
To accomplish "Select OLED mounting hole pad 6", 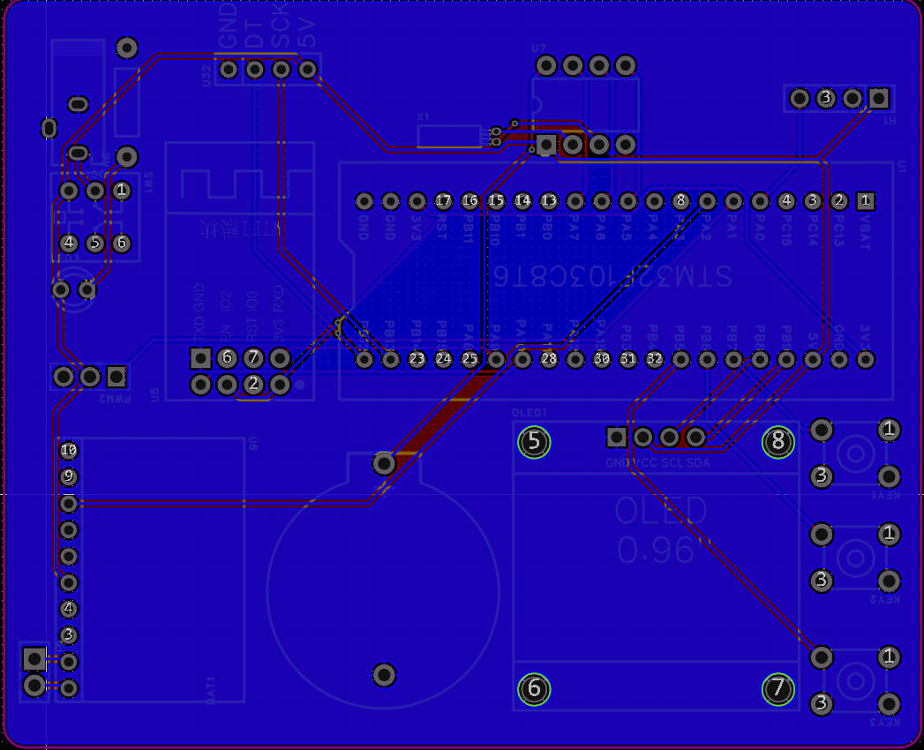I will click(534, 689).
